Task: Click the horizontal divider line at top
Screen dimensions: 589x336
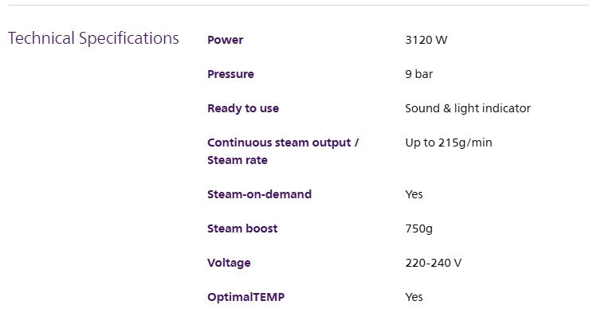Action: click(298, 5)
